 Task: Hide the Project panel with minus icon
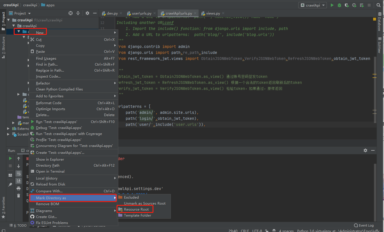point(94,13)
